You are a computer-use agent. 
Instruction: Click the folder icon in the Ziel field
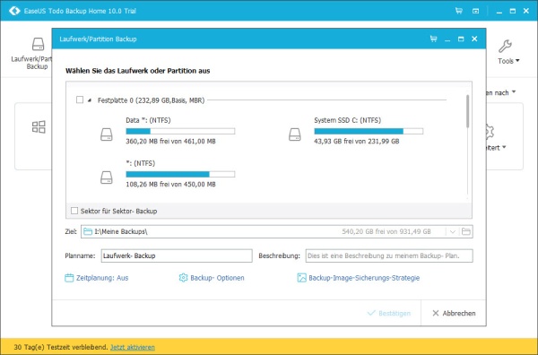(88, 231)
